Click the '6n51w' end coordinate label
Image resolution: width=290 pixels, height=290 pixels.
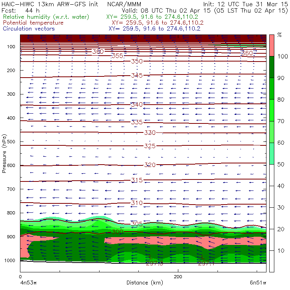click(x=258, y=283)
